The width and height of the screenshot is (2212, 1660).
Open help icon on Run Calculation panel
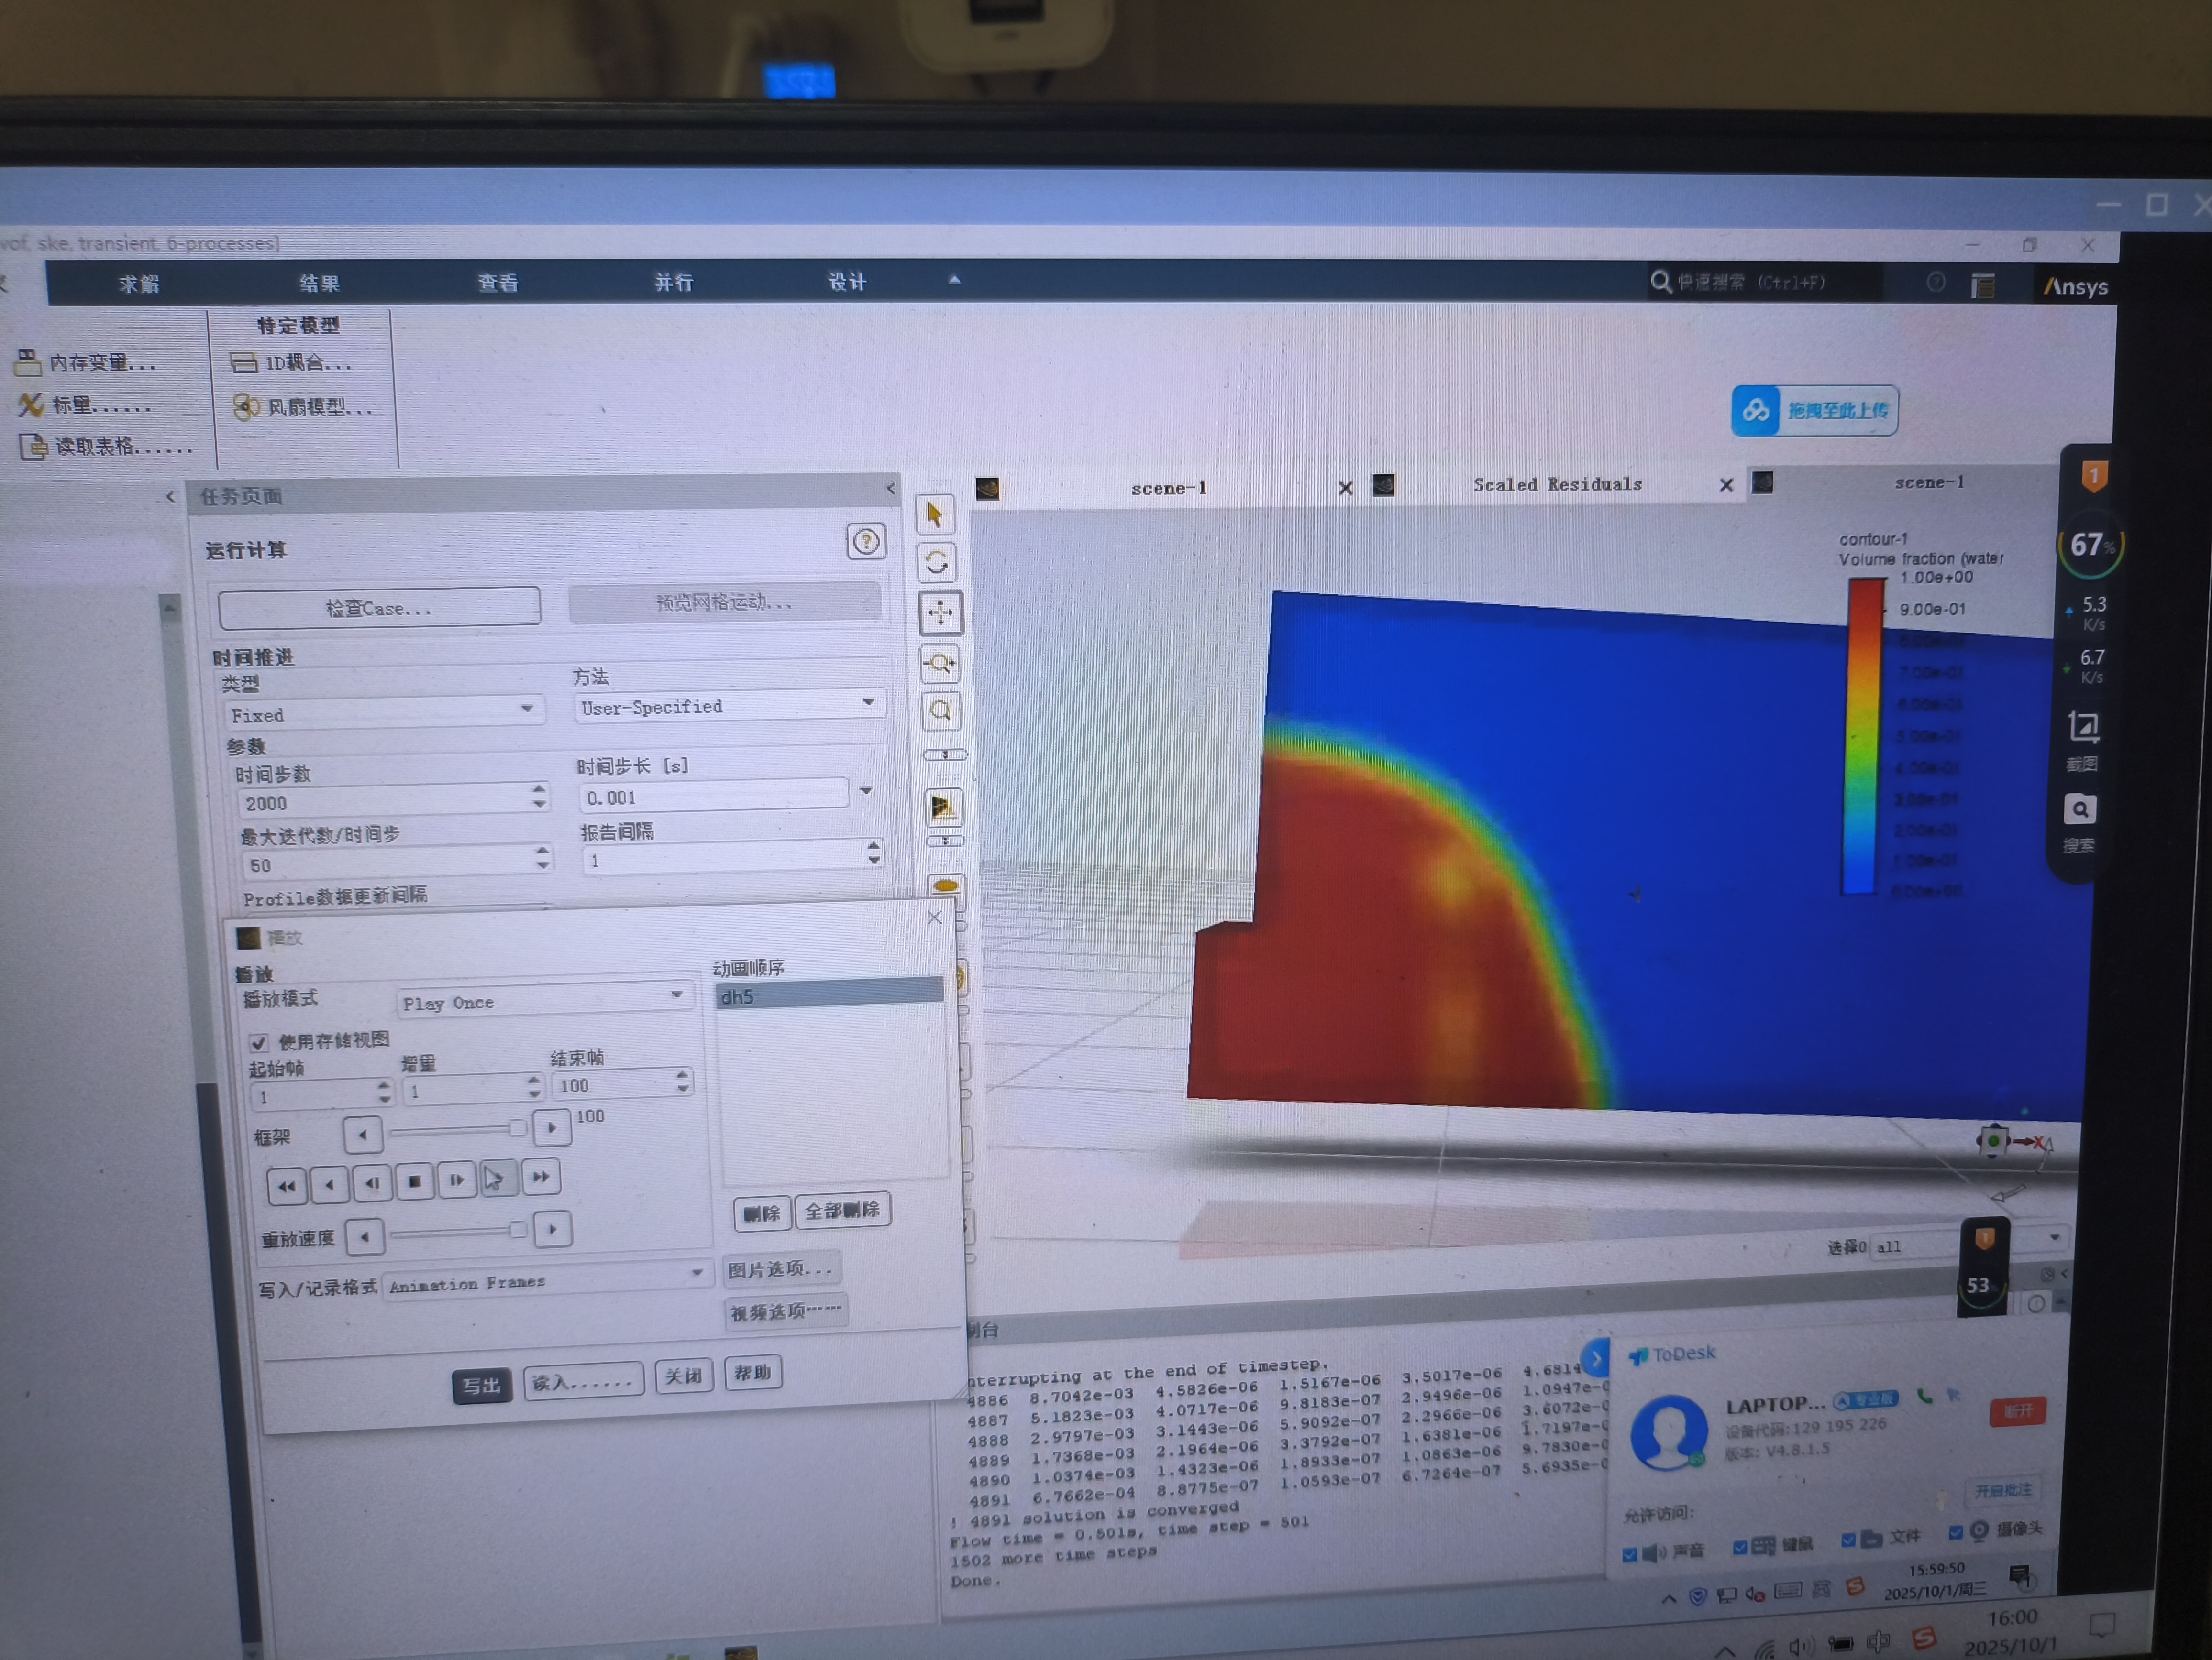point(866,542)
